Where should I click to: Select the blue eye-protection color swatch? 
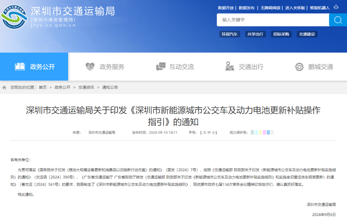click(x=268, y=132)
